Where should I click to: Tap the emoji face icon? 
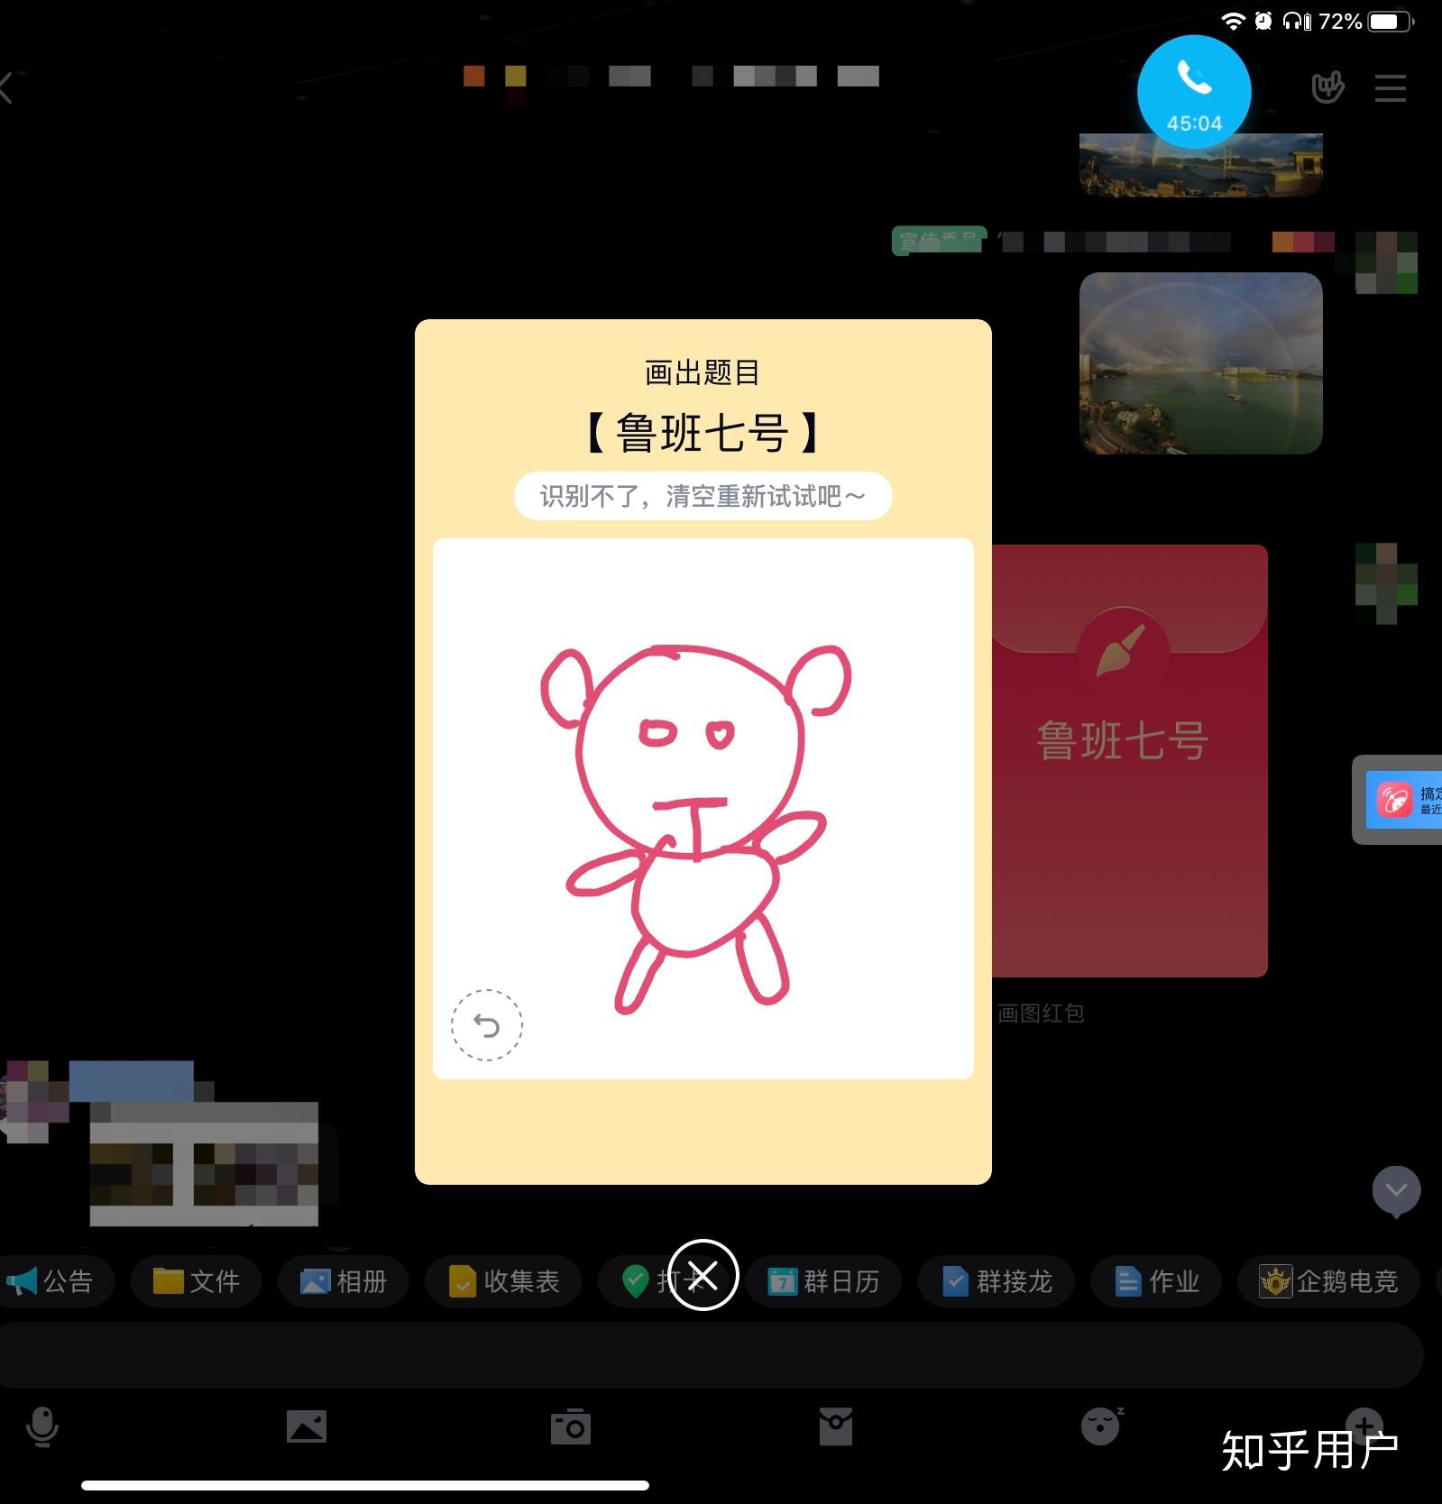[x=1101, y=1426]
